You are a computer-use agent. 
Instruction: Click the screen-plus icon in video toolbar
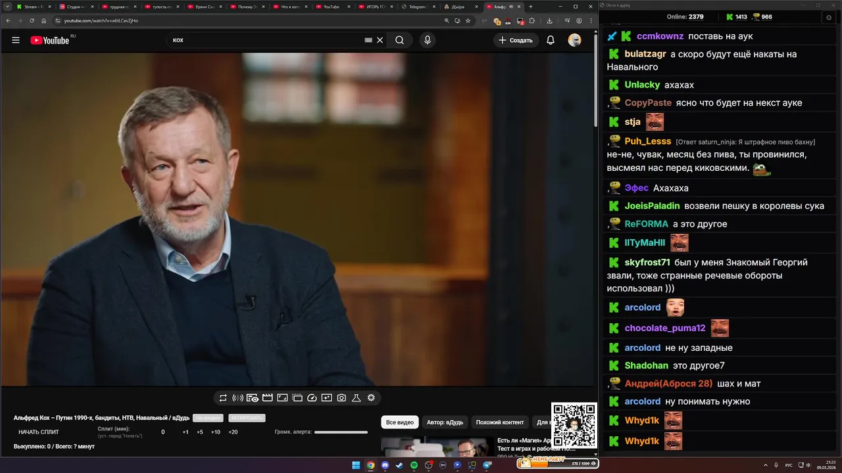tap(326, 398)
